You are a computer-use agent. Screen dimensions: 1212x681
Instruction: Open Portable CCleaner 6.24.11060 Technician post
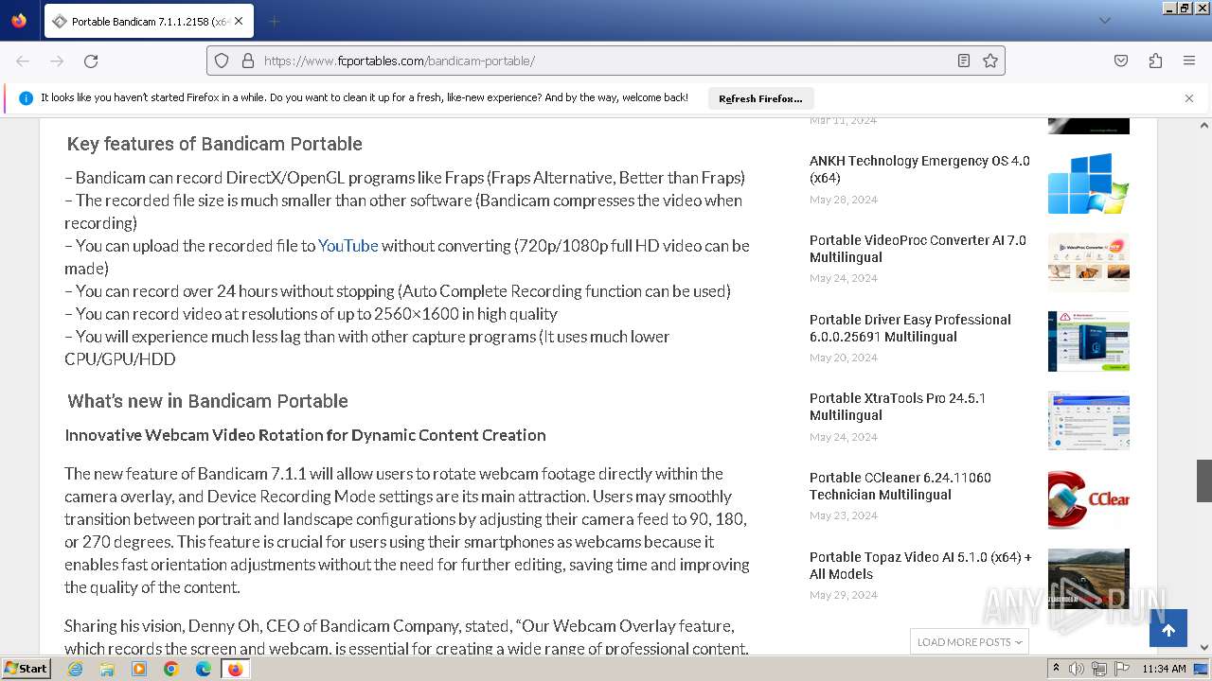coord(900,486)
